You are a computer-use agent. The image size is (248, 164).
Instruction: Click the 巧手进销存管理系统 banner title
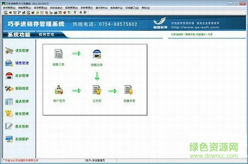click(36, 24)
